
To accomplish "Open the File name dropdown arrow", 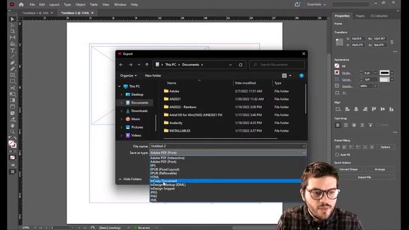I will click(x=304, y=146).
